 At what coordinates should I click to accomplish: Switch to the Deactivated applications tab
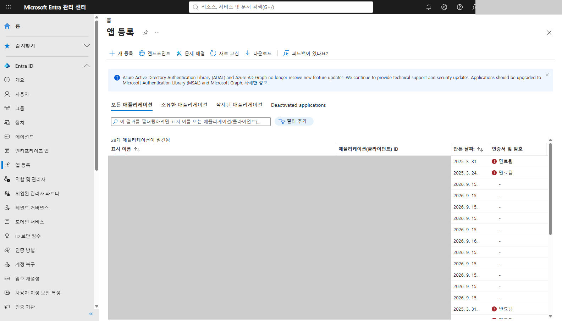(x=298, y=105)
